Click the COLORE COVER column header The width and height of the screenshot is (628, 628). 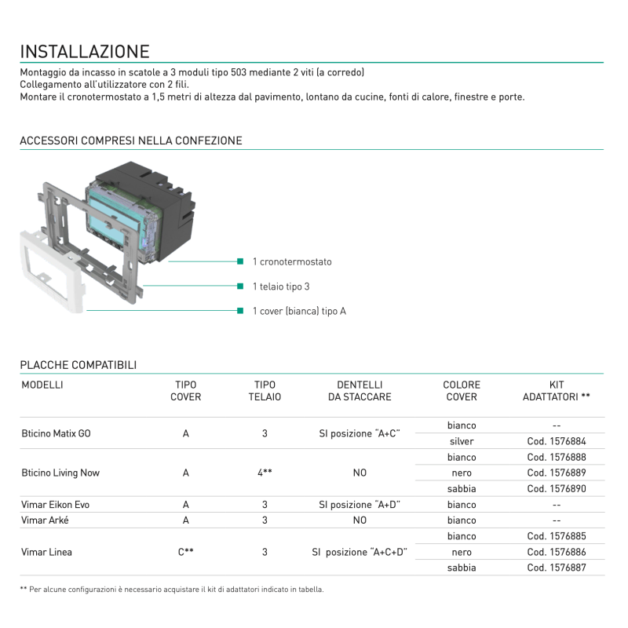pyautogui.click(x=462, y=391)
